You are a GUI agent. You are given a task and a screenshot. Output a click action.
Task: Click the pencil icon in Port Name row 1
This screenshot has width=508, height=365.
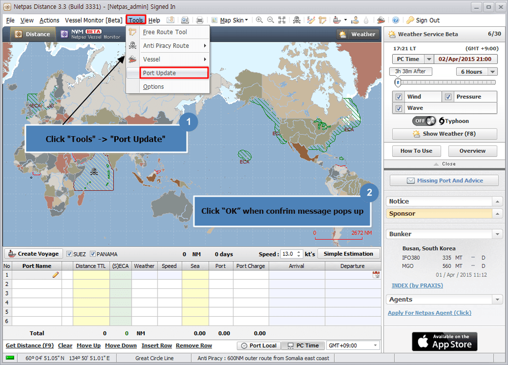[56, 275]
